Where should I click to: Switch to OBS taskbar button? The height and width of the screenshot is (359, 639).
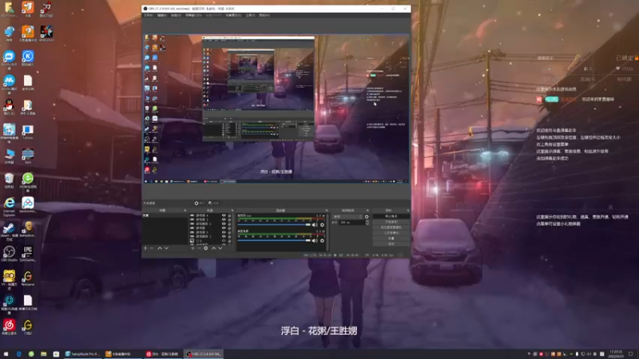tap(204, 354)
